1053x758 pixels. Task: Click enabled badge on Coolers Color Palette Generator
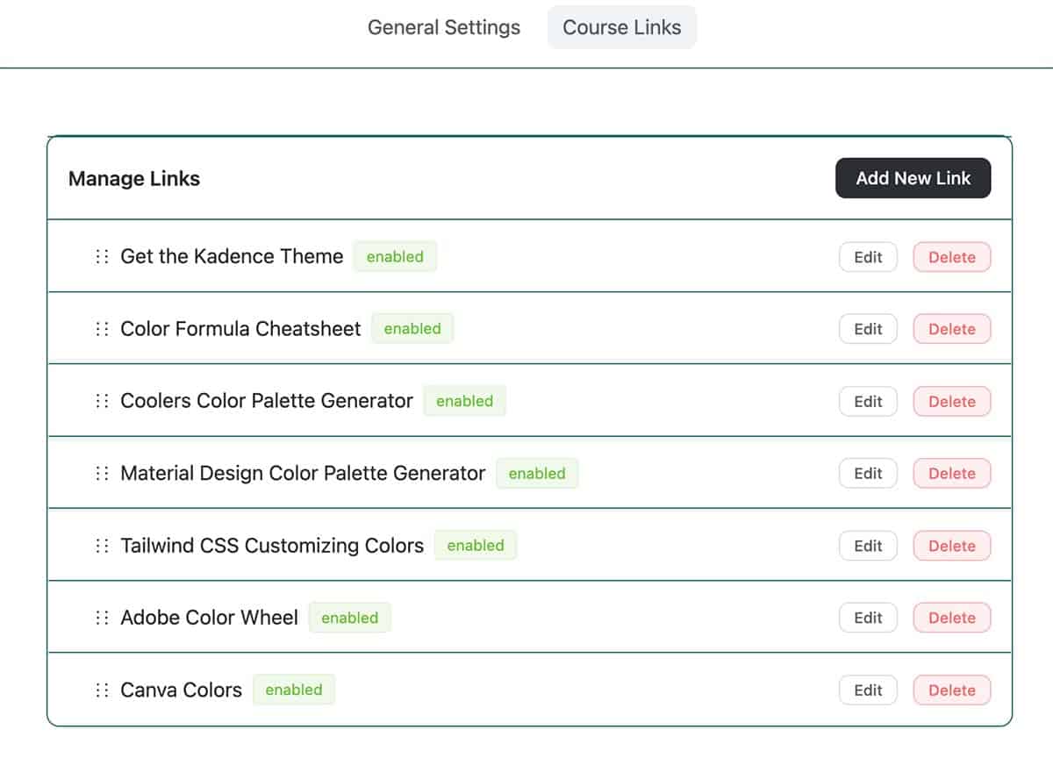tap(464, 401)
